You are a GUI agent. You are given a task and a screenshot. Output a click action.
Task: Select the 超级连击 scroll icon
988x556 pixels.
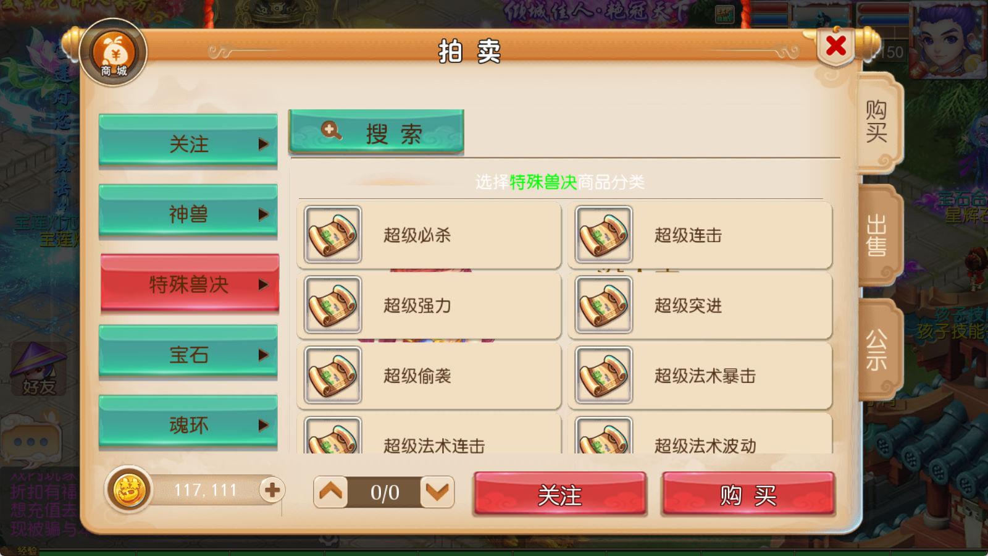604,235
